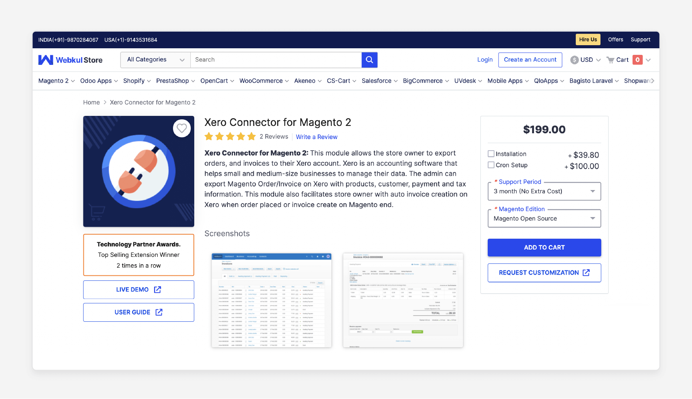This screenshot has height=399, width=692.
Task: Open the Mobile Apps menu
Action: 508,81
